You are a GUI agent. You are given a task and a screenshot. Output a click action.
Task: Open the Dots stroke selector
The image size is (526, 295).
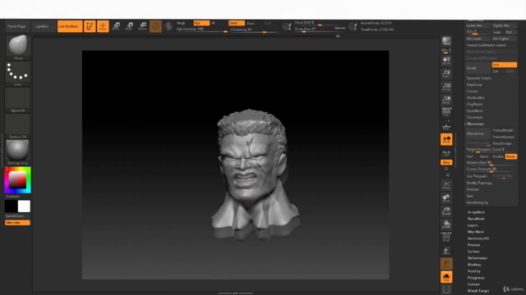pos(18,74)
